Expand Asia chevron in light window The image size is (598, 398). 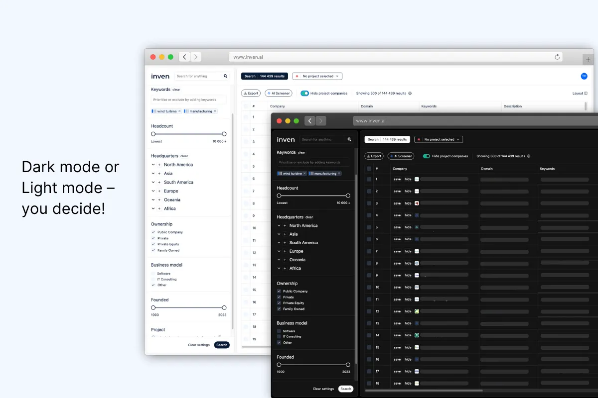pos(153,174)
